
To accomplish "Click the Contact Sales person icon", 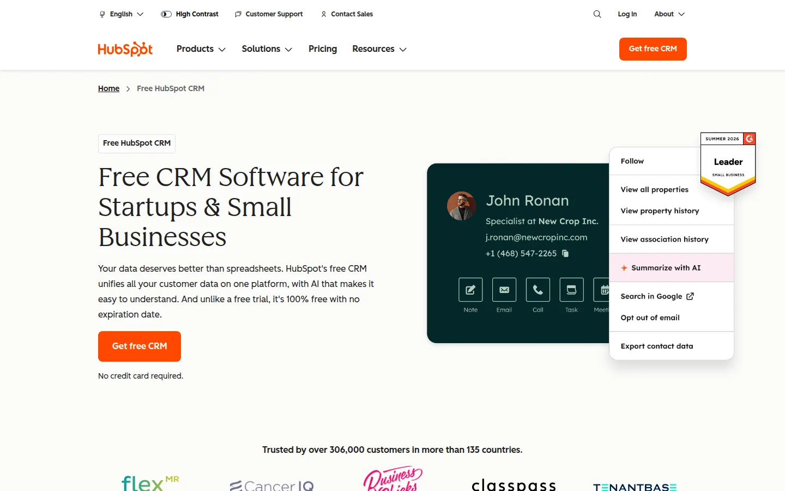I will pos(324,14).
